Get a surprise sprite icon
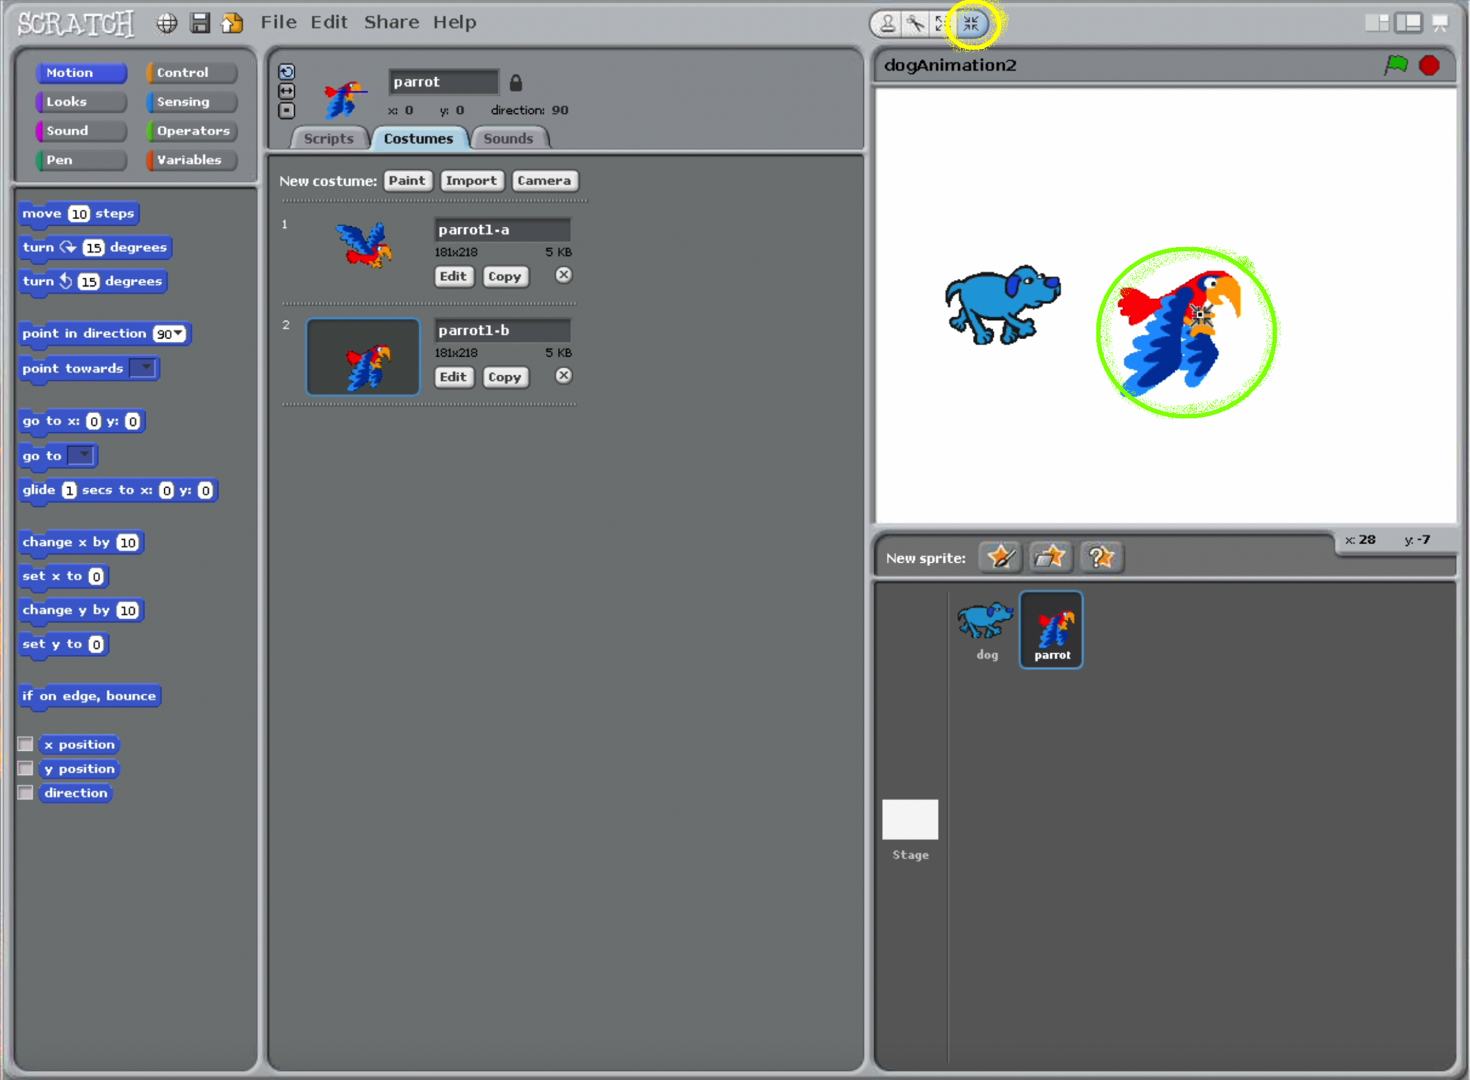 click(x=1101, y=557)
